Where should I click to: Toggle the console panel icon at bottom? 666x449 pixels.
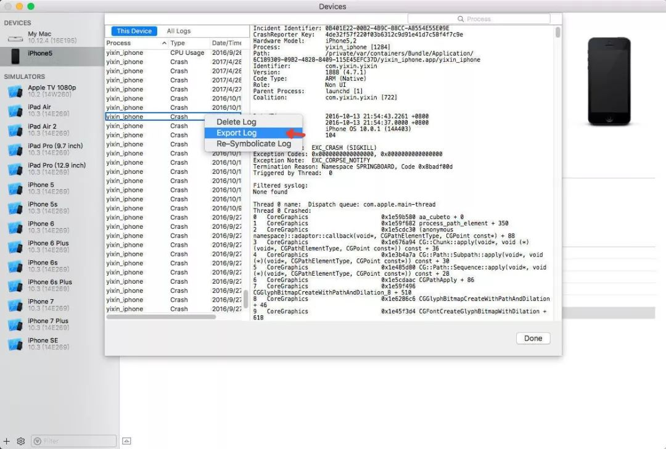pos(126,441)
